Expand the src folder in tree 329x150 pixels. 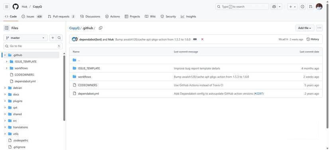(x=5, y=121)
